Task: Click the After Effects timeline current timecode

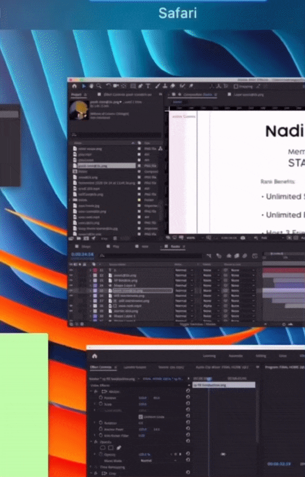Action: coord(82,255)
